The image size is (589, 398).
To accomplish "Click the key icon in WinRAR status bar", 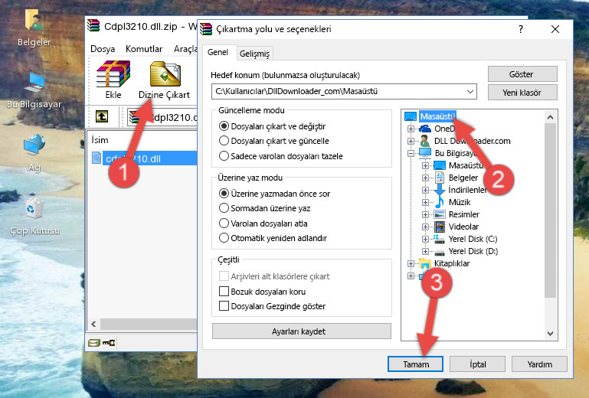I will tap(109, 342).
